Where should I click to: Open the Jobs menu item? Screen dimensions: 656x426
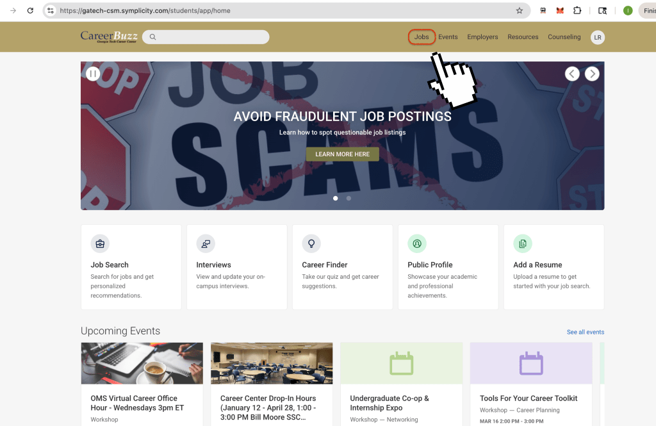tap(422, 37)
